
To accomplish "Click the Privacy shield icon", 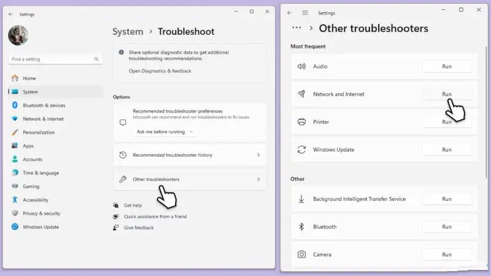I will (x=15, y=213).
